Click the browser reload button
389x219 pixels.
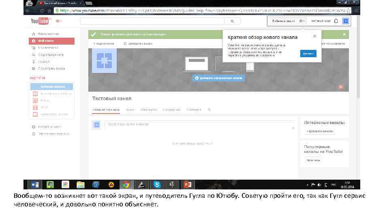pyautogui.click(x=42, y=11)
